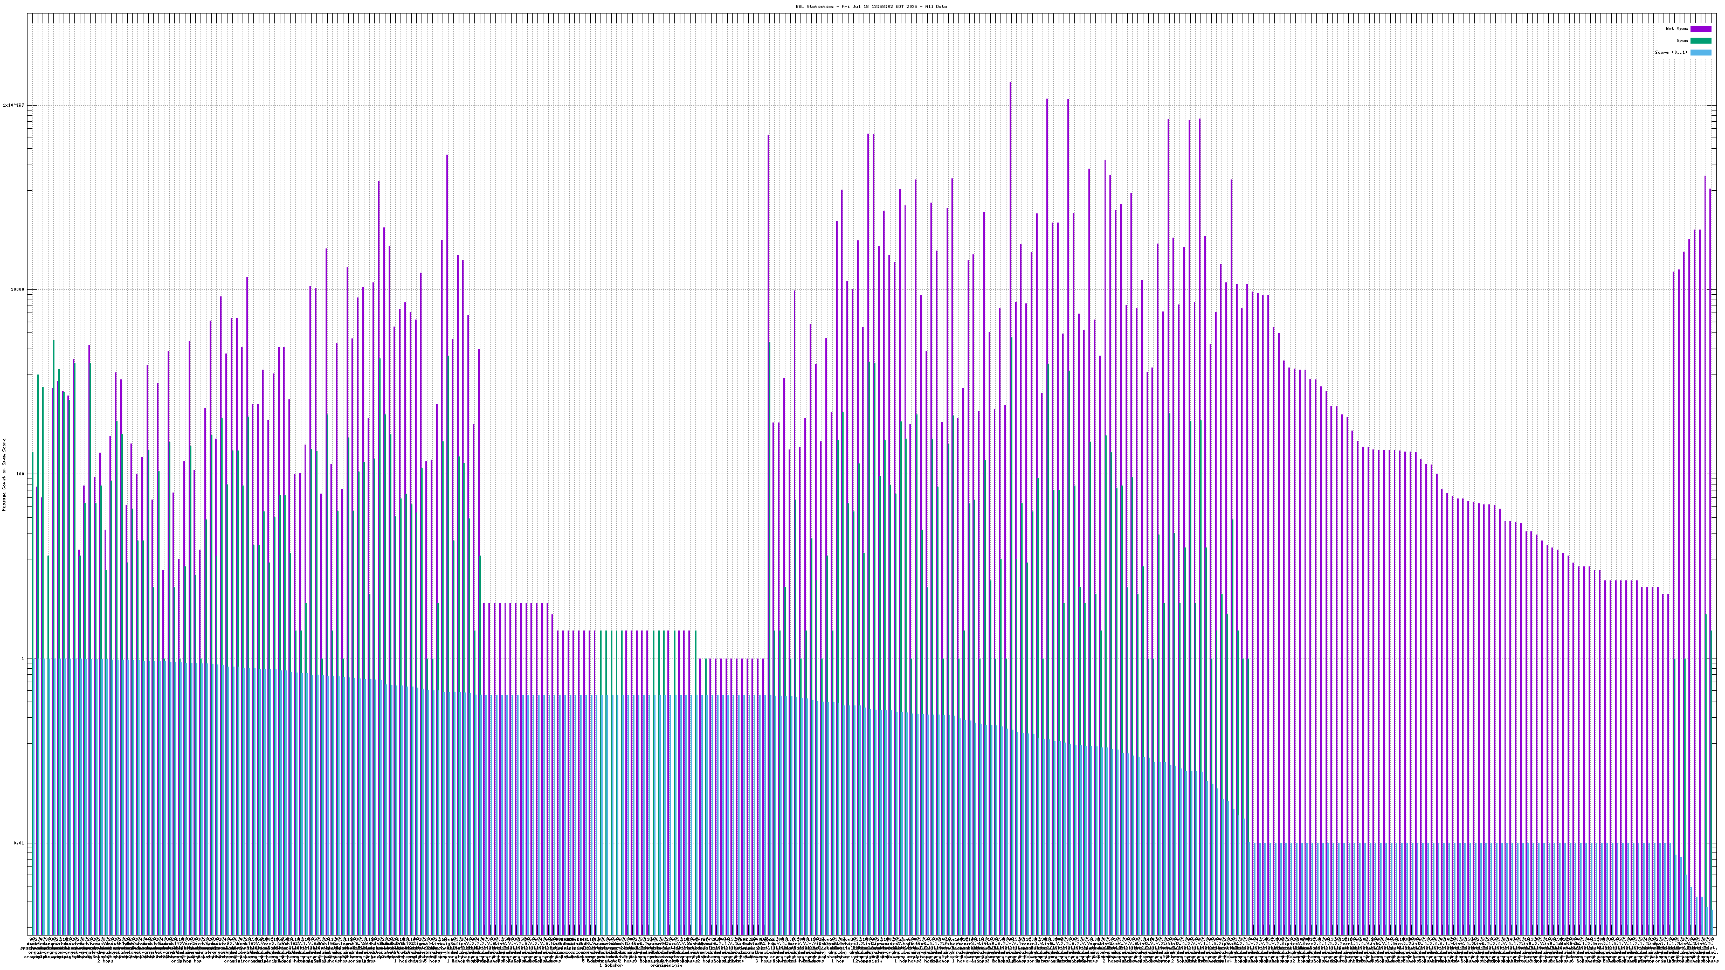Click the '3 hops' x-axis label near chart center
The height and width of the screenshot is (970, 1725).
pos(762,961)
